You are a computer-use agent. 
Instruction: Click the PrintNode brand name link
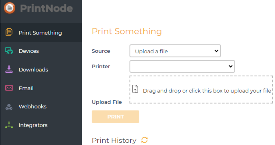pos(46,8)
